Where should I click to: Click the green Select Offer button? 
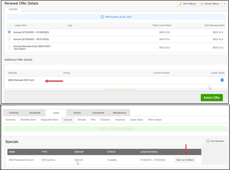coord(212,97)
